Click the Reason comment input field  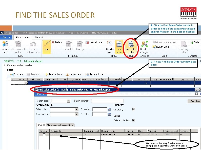click(x=107, y=101)
